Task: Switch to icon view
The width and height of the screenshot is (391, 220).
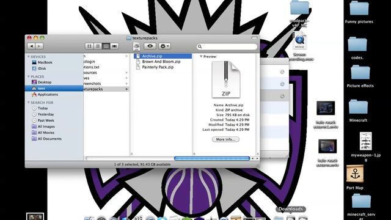Action: point(89,46)
